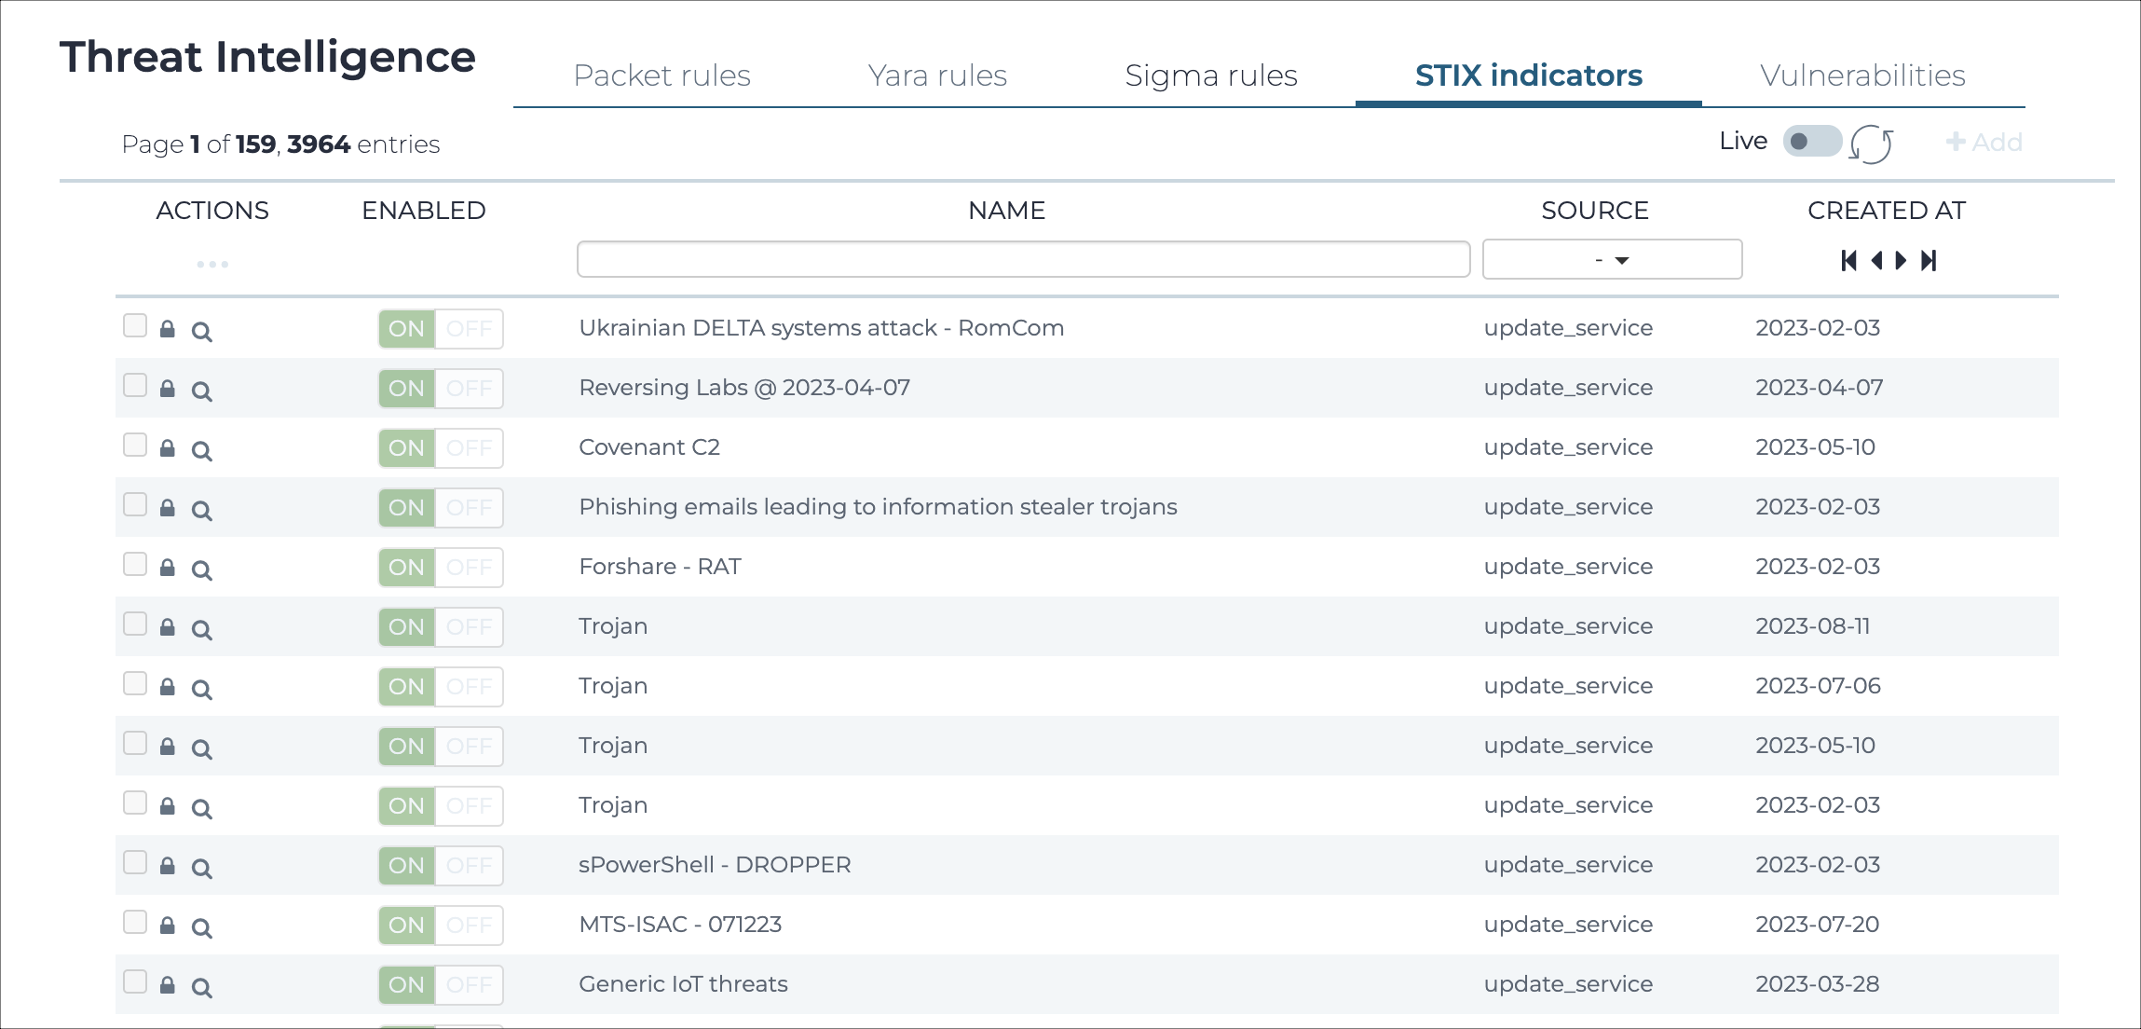Check the Ukrainian DELTA systems attack checkbox
The width and height of the screenshot is (2141, 1029).
tap(135, 325)
